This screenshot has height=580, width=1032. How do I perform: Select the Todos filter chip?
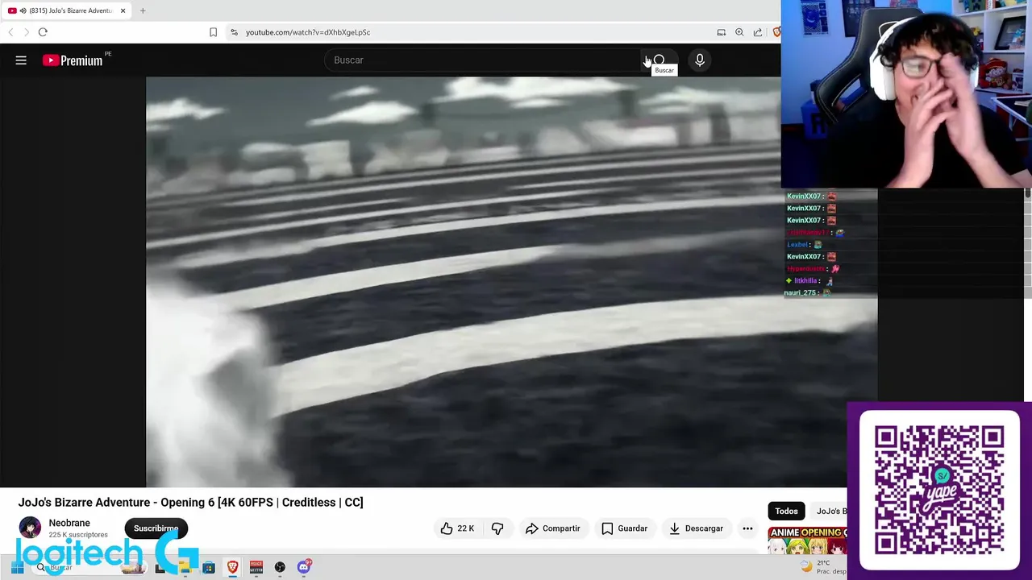[786, 511]
